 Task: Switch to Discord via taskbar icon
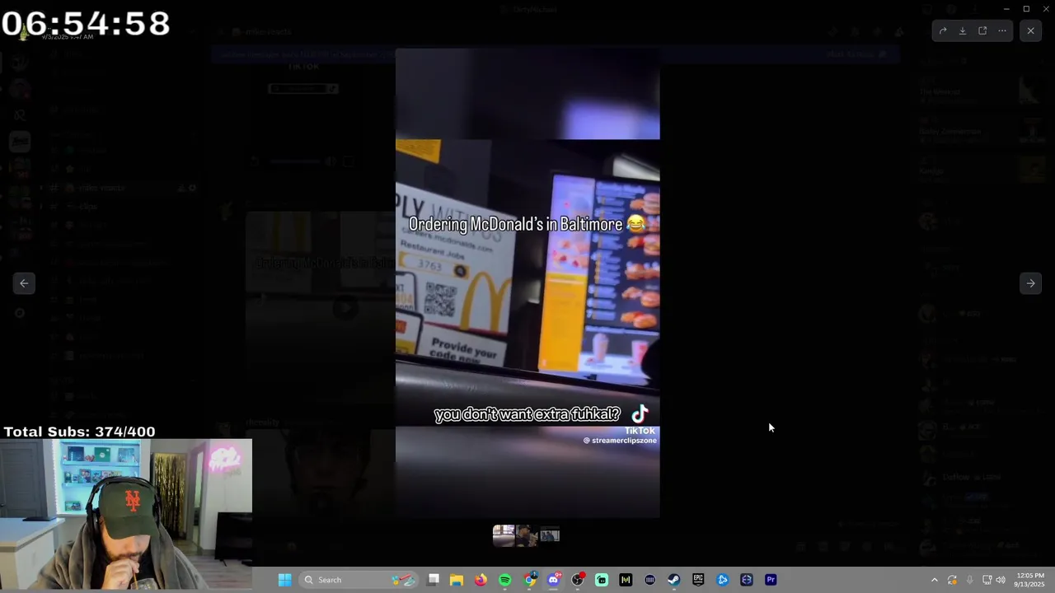click(x=554, y=580)
